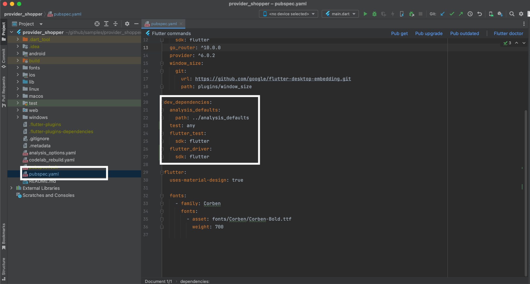Viewport: 530px width, 284px height.
Task: Open Search Everywhere magnifier icon
Action: [x=512, y=14]
